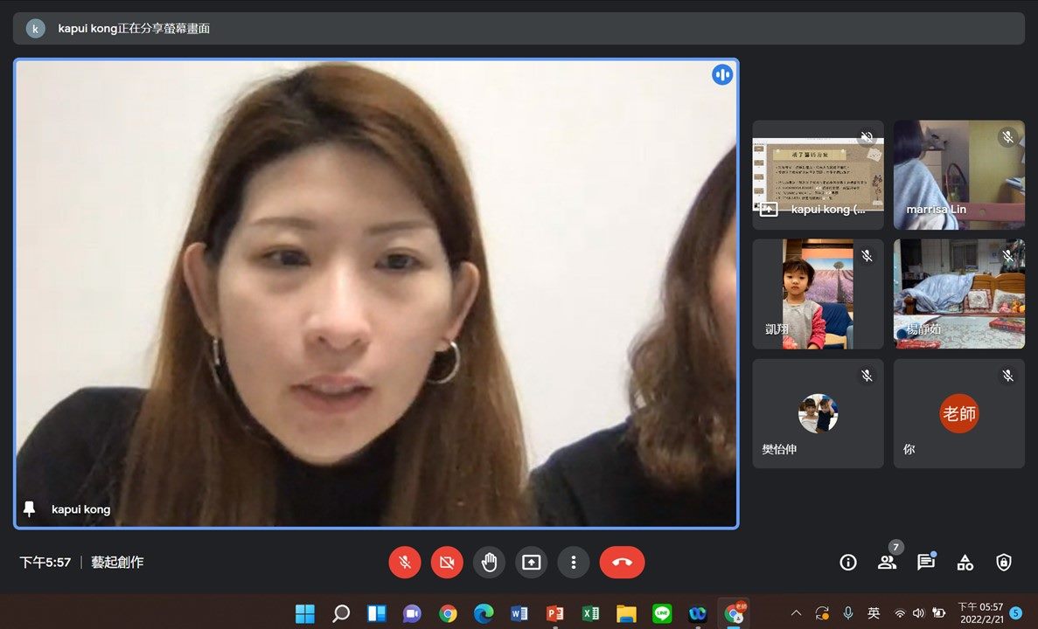Expand hidden system tray icons
This screenshot has width=1038, height=629.
[796, 613]
